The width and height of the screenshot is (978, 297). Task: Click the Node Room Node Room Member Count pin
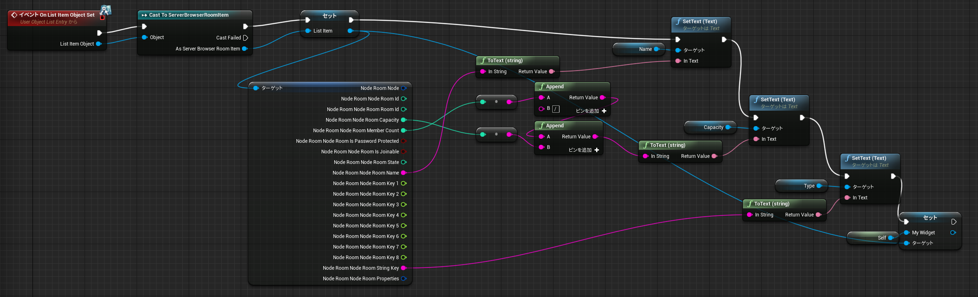pyautogui.click(x=404, y=131)
